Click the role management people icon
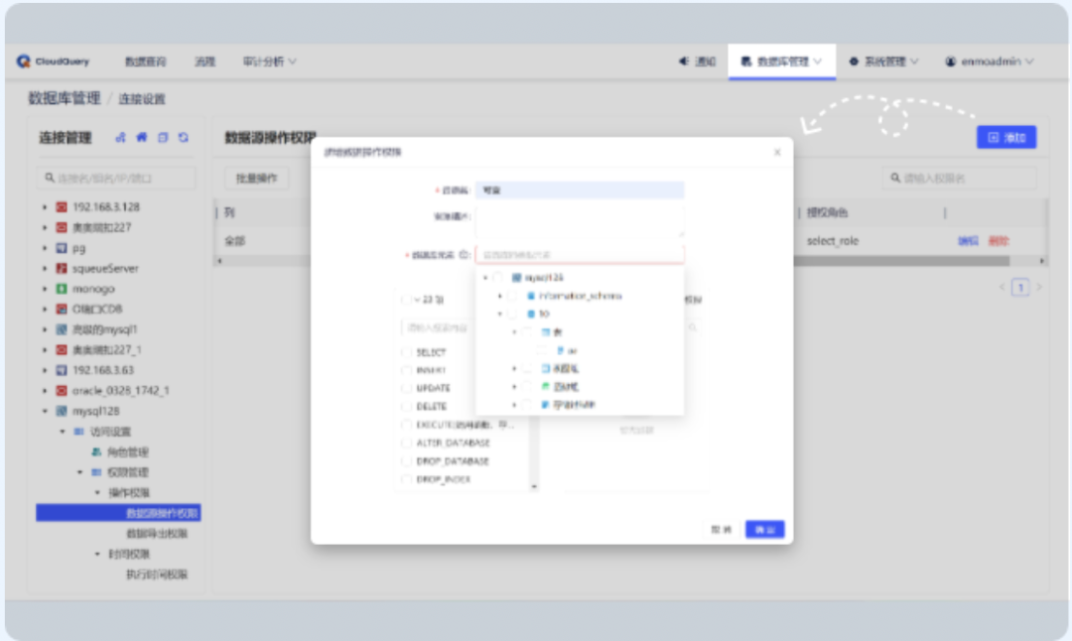Image resolution: width=1072 pixels, height=641 pixels. tap(96, 452)
